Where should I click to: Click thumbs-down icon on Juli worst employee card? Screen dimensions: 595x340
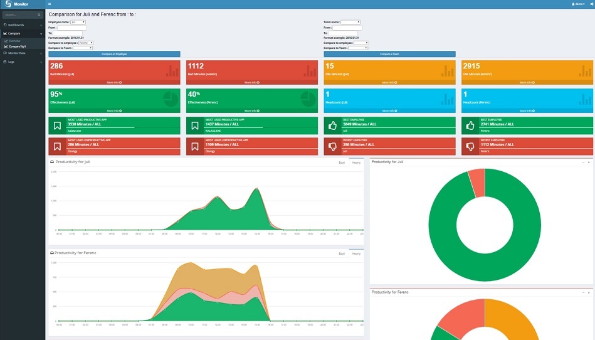[332, 146]
